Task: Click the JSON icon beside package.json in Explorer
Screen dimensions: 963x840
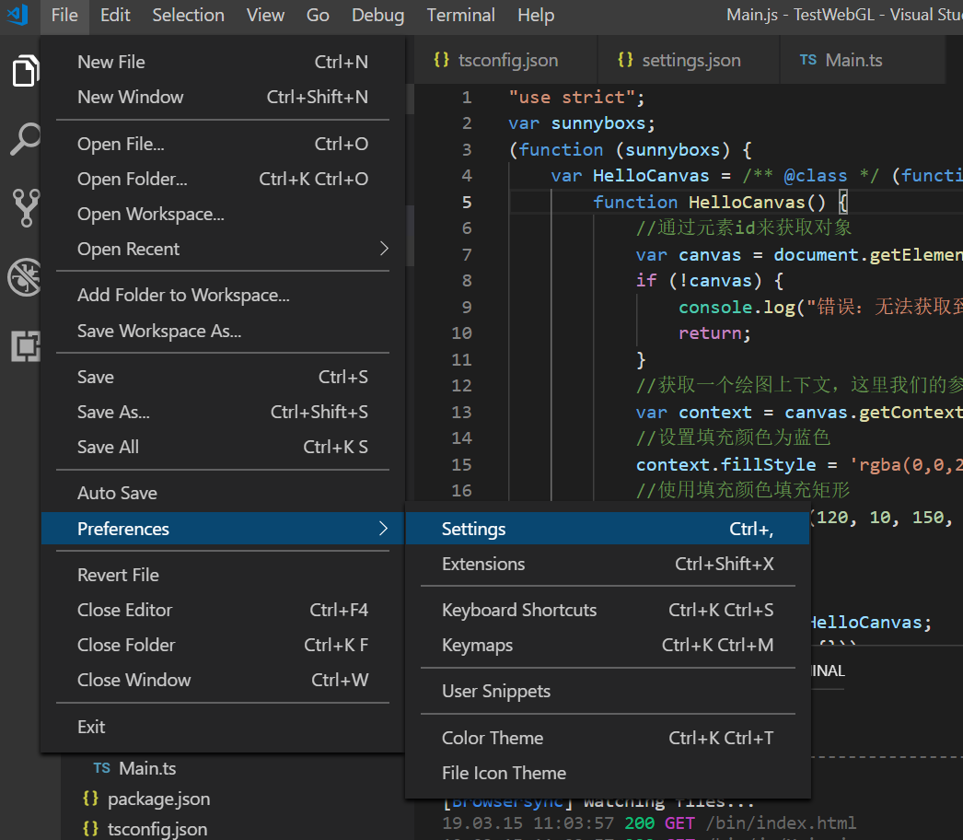Action: [x=91, y=799]
